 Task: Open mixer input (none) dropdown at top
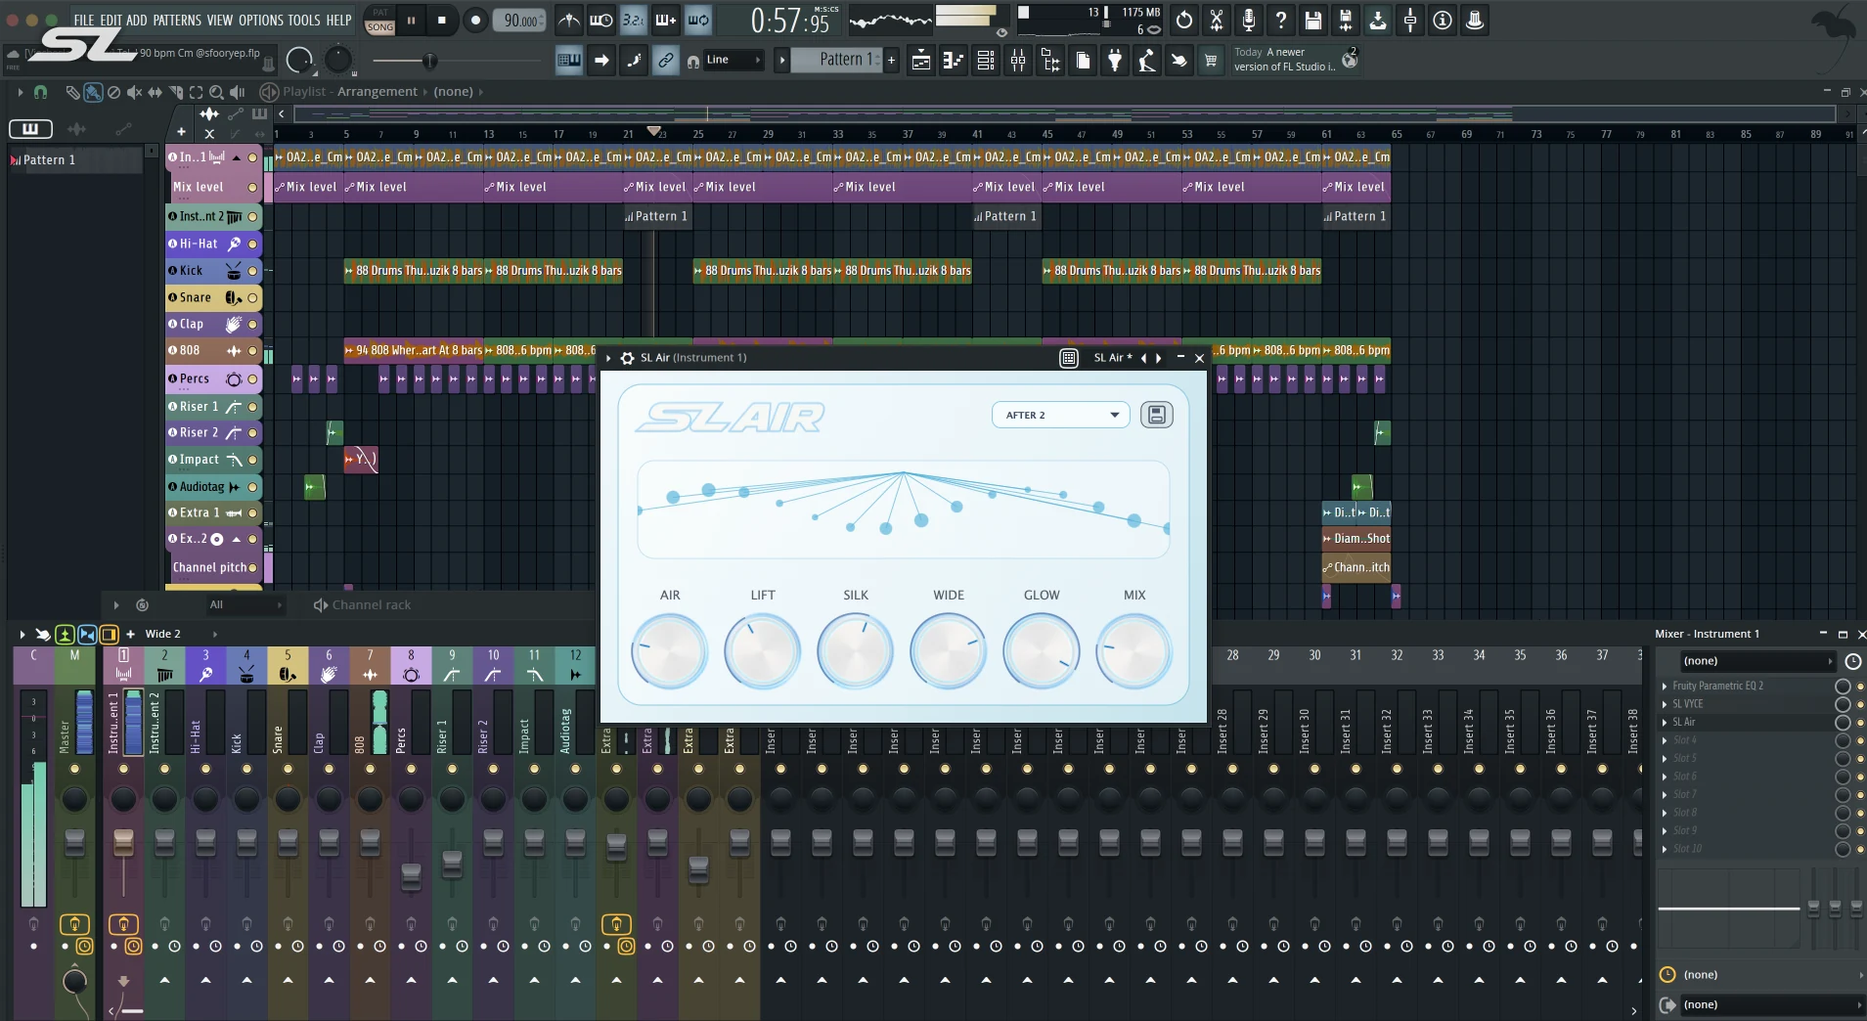pyautogui.click(x=1756, y=661)
